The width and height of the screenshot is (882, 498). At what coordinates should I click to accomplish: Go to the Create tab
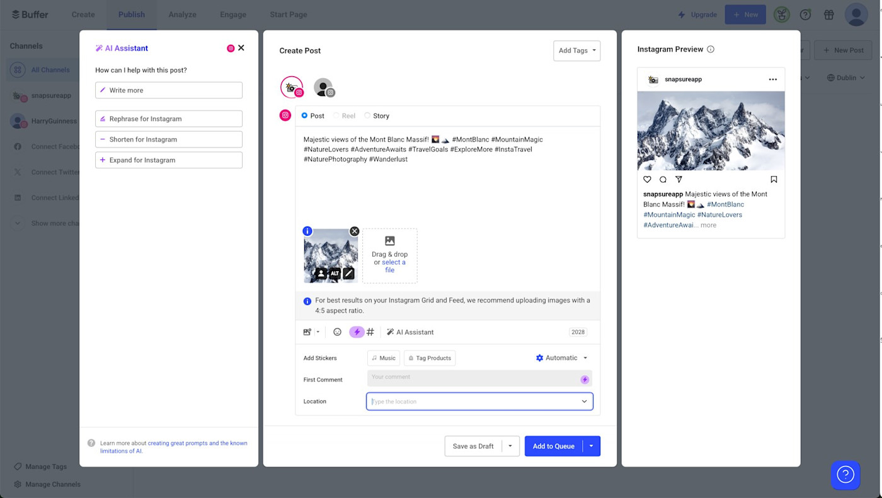pyautogui.click(x=83, y=14)
